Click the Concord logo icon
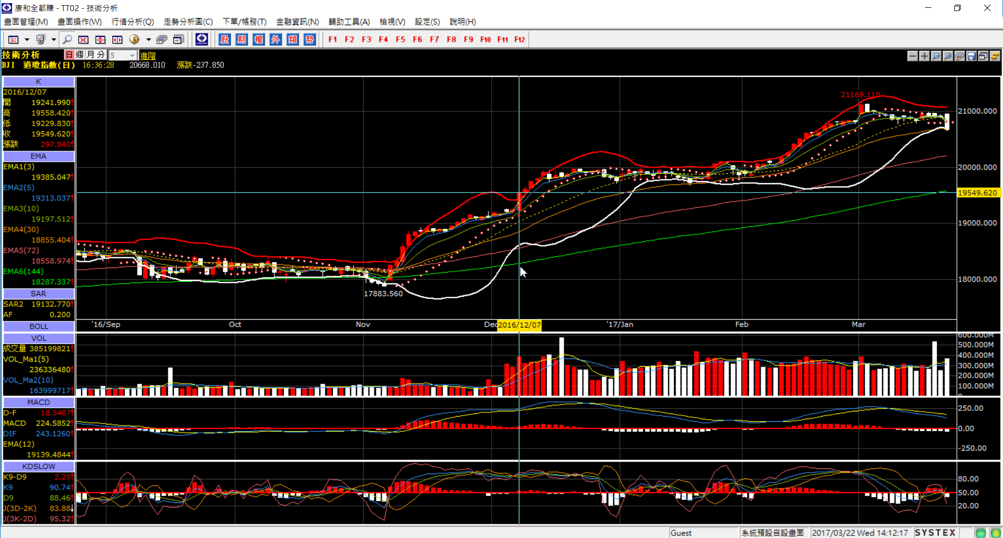Screen dimensions: 1003x538 pyautogui.click(x=202, y=39)
